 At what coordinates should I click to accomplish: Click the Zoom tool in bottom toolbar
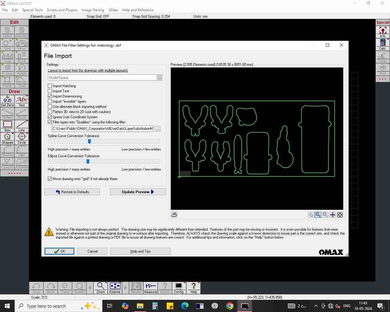pyautogui.click(x=101, y=288)
